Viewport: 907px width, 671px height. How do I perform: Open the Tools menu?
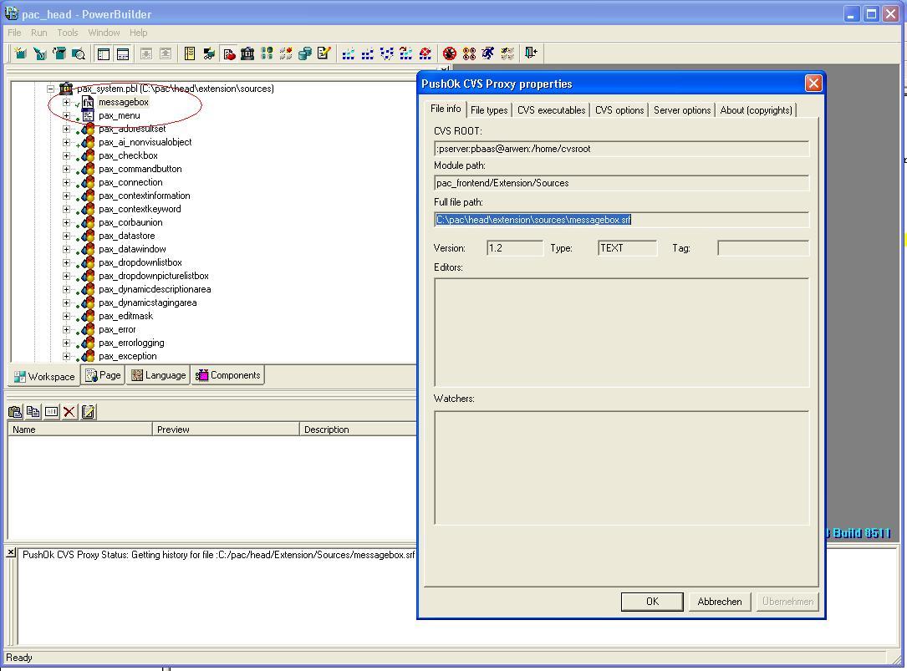point(68,33)
